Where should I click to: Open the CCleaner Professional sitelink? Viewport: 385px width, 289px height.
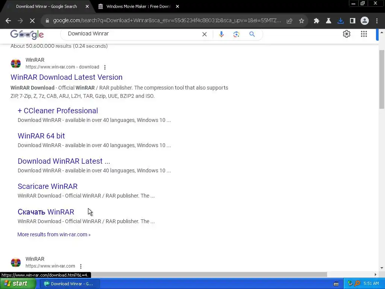point(58,111)
